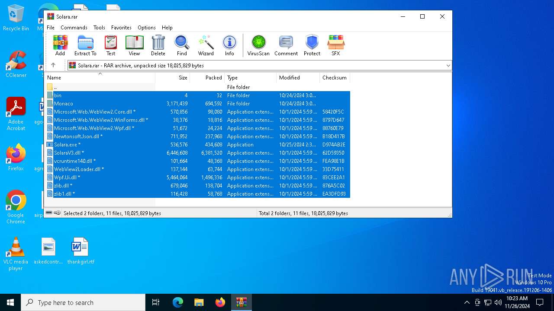The height and width of the screenshot is (311, 554).
Task: Select the bin folder row
Action: (x=197, y=95)
